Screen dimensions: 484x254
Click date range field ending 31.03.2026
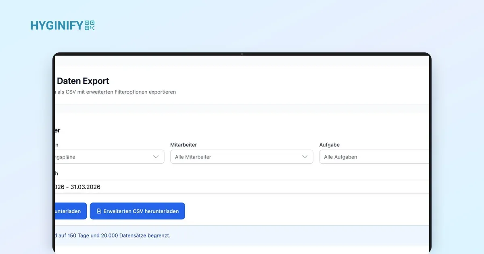242,187
